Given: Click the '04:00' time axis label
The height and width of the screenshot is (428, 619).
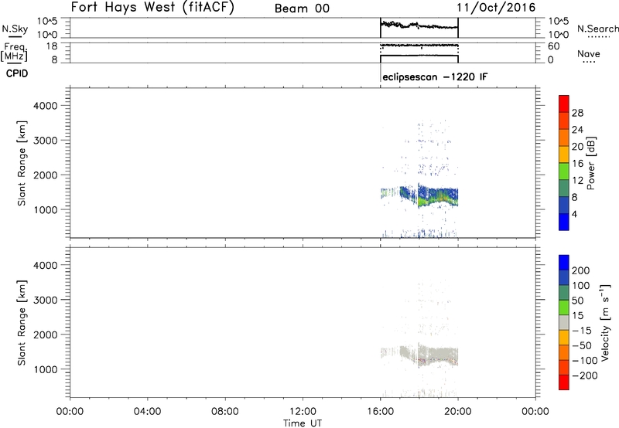Looking at the screenshot, I should [x=148, y=412].
